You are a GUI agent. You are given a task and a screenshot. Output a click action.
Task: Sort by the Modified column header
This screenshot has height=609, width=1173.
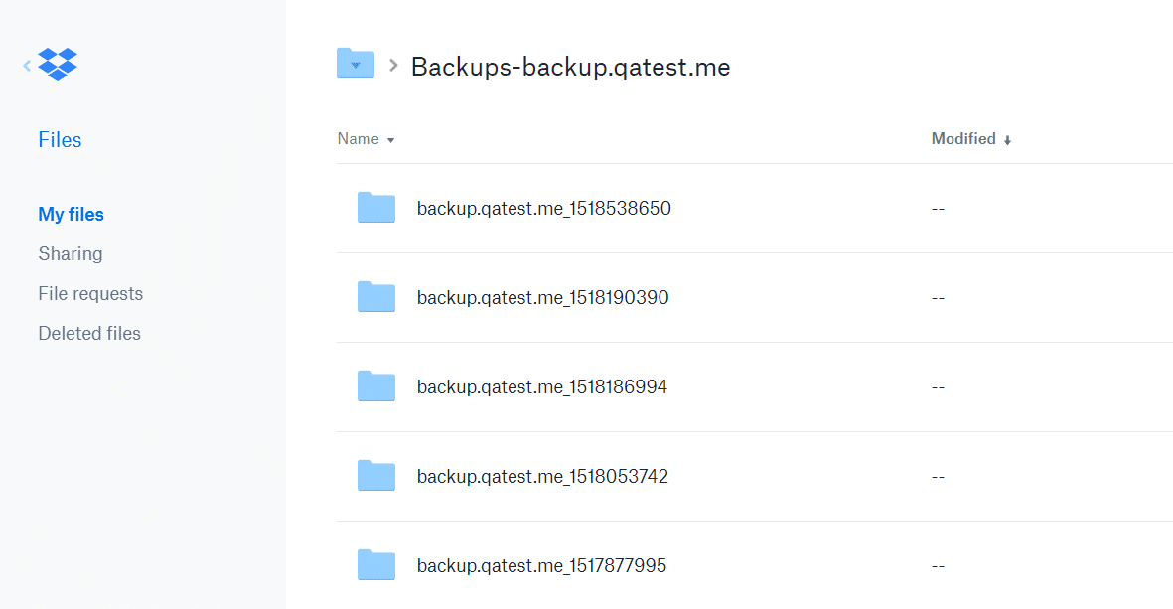(971, 139)
